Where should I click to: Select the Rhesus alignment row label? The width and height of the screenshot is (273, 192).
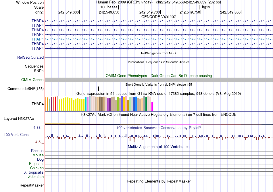pyautogui.click(x=37, y=151)
